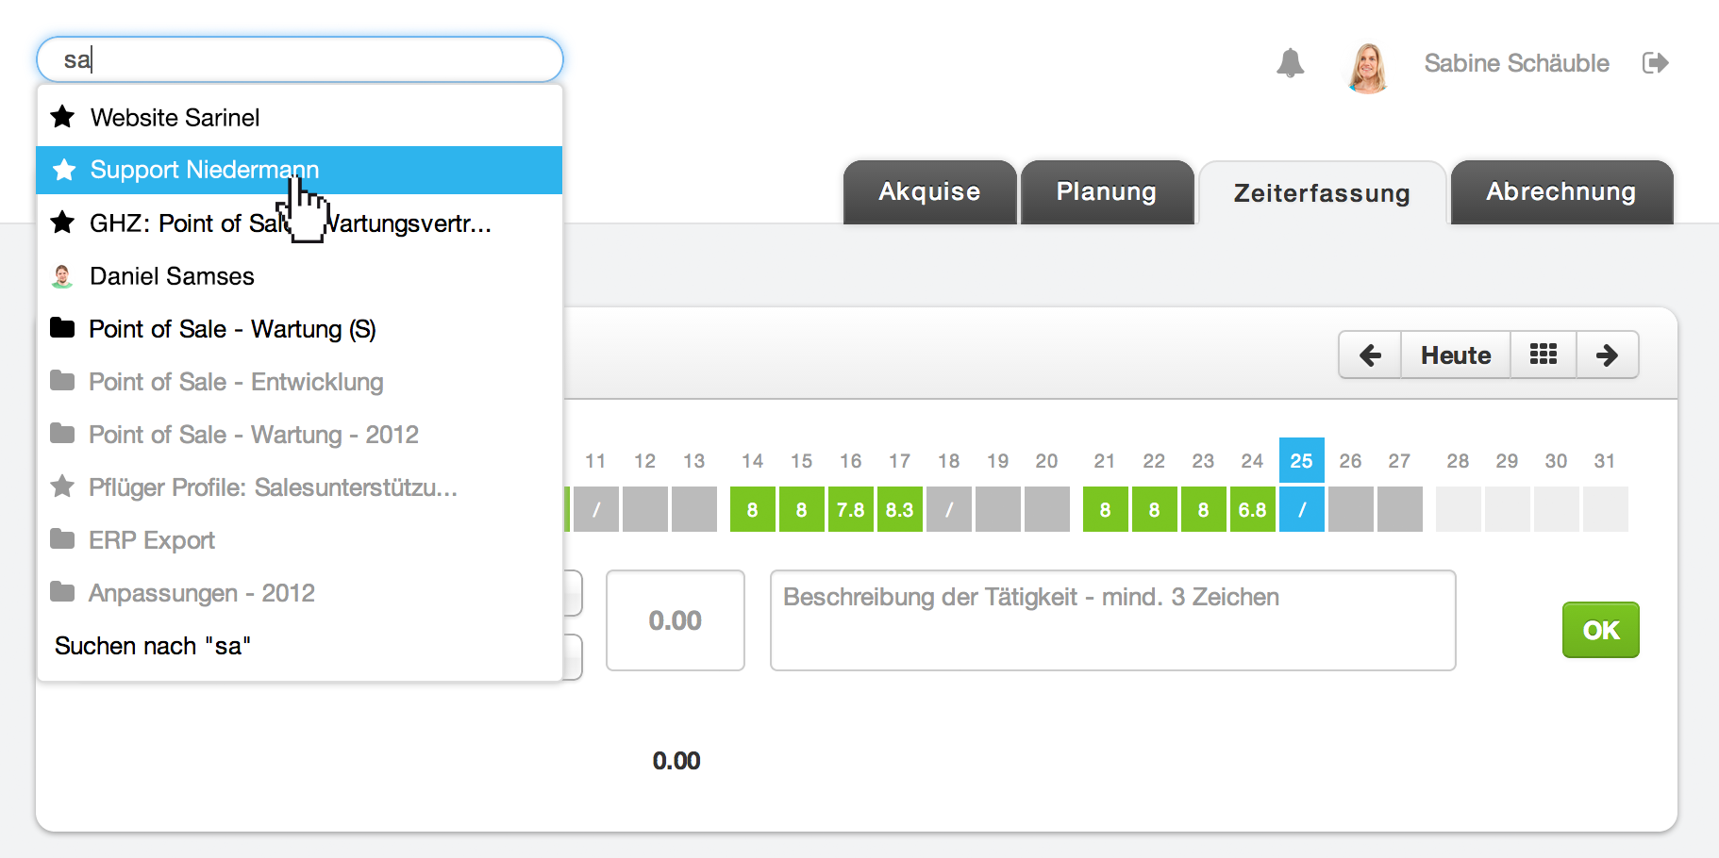The height and width of the screenshot is (858, 1719).
Task: Open the Abrechnung tab
Action: tap(1561, 192)
